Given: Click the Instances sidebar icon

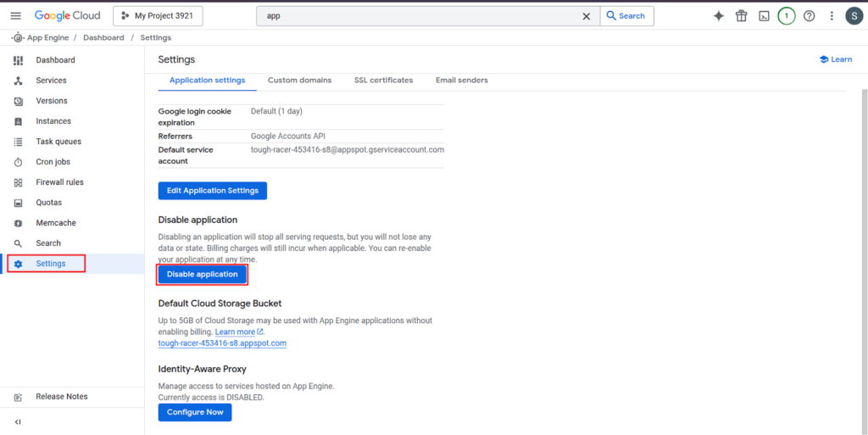Looking at the screenshot, I should pos(19,122).
